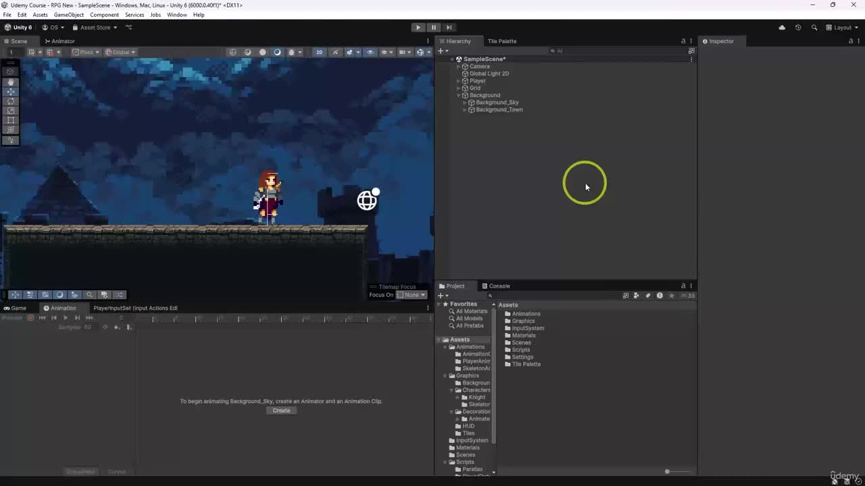Click the Project search-by-label tag icon

pyautogui.click(x=647, y=296)
